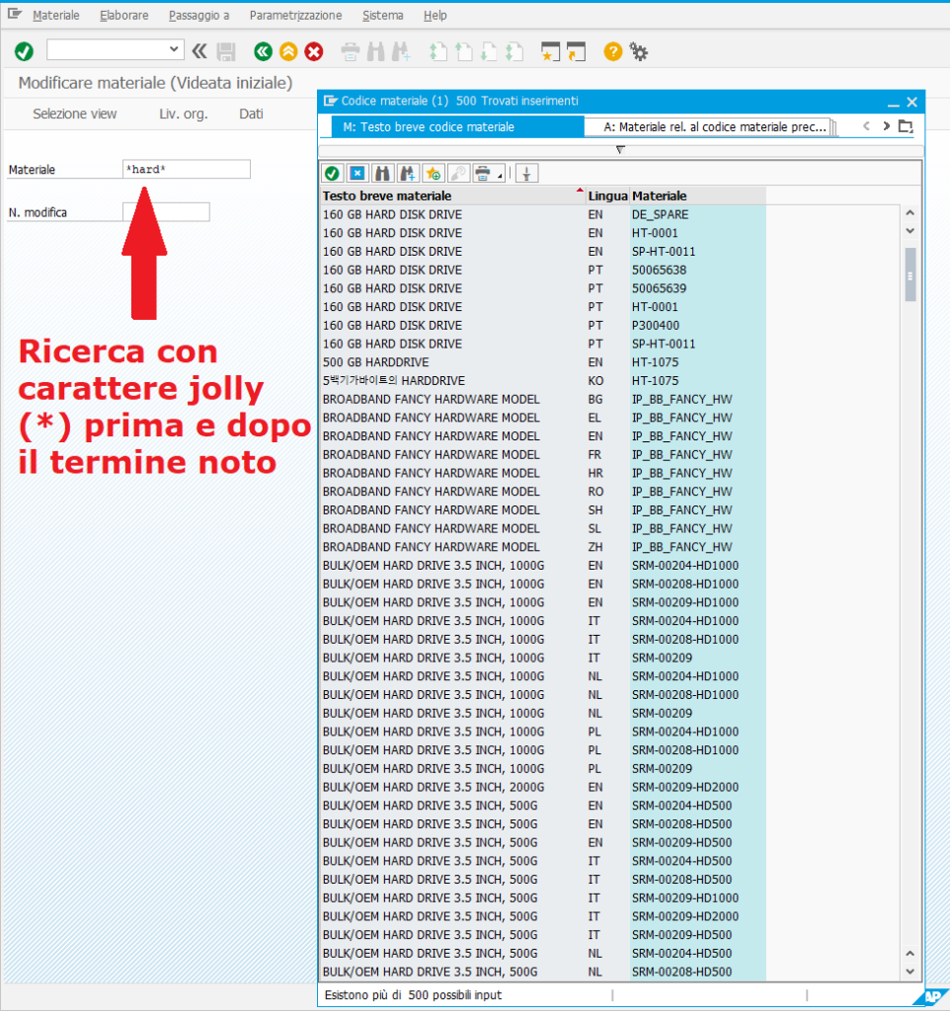
Task: Click the Dati button
Action: click(x=251, y=115)
